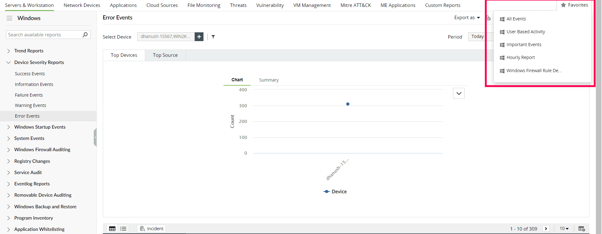Open Custom Reports tab
Screen dimensions: 602x234
[x=443, y=5]
